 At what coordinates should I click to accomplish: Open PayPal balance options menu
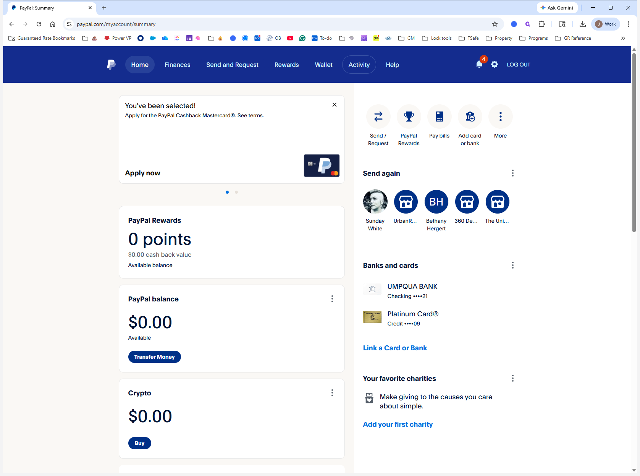(x=332, y=299)
